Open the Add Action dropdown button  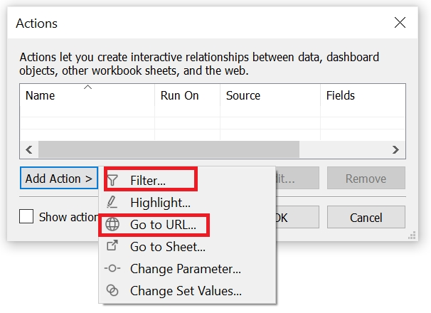59,179
